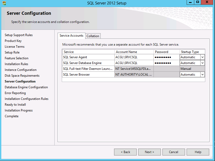Open Startup Type dropdown for SQL Server Database Engine
The width and height of the screenshot is (215, 161).
[202, 63]
